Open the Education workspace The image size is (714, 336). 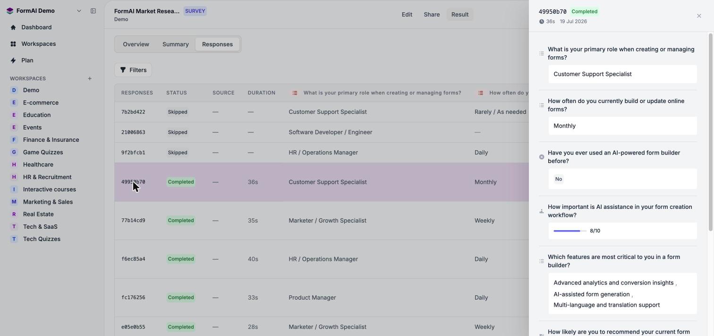click(x=37, y=115)
